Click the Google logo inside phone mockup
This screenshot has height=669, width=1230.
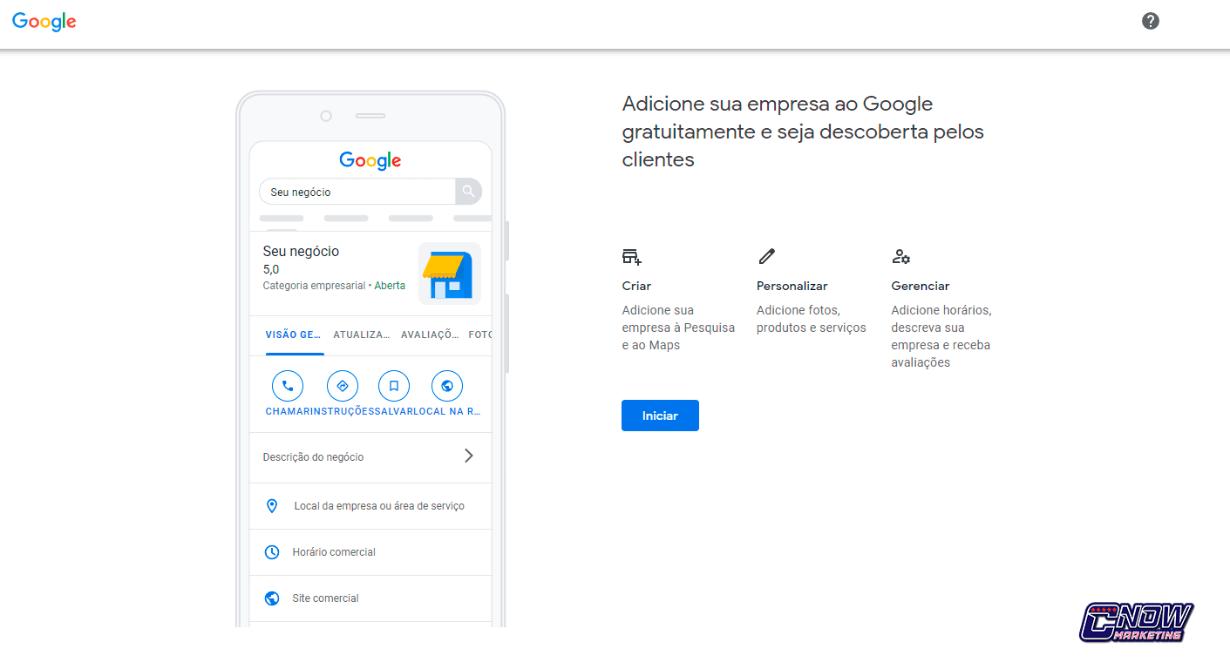370,161
